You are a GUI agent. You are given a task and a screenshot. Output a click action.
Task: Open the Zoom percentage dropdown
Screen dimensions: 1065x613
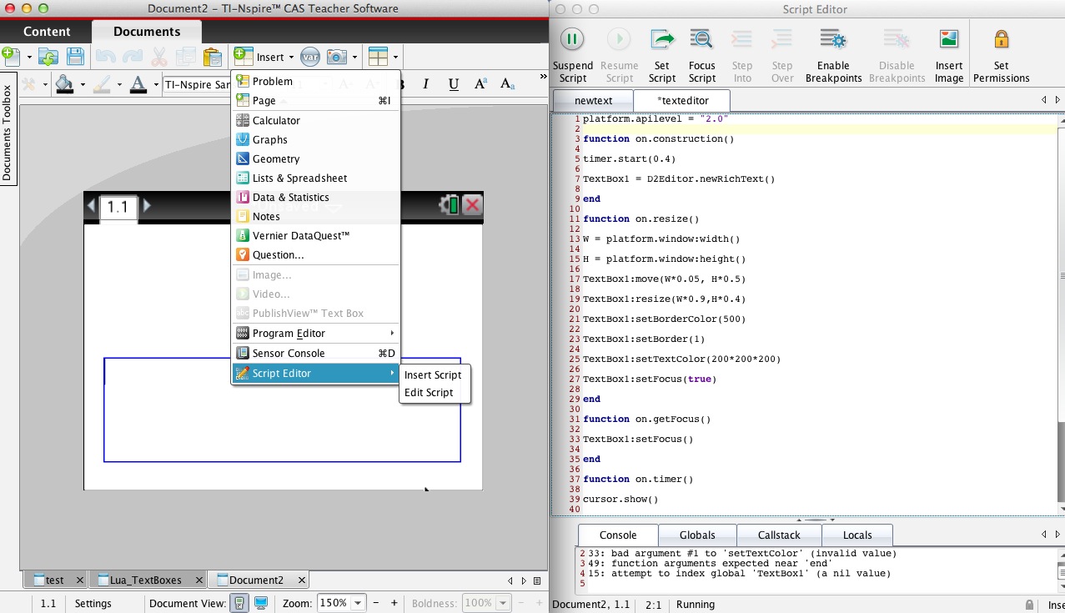[x=359, y=603]
